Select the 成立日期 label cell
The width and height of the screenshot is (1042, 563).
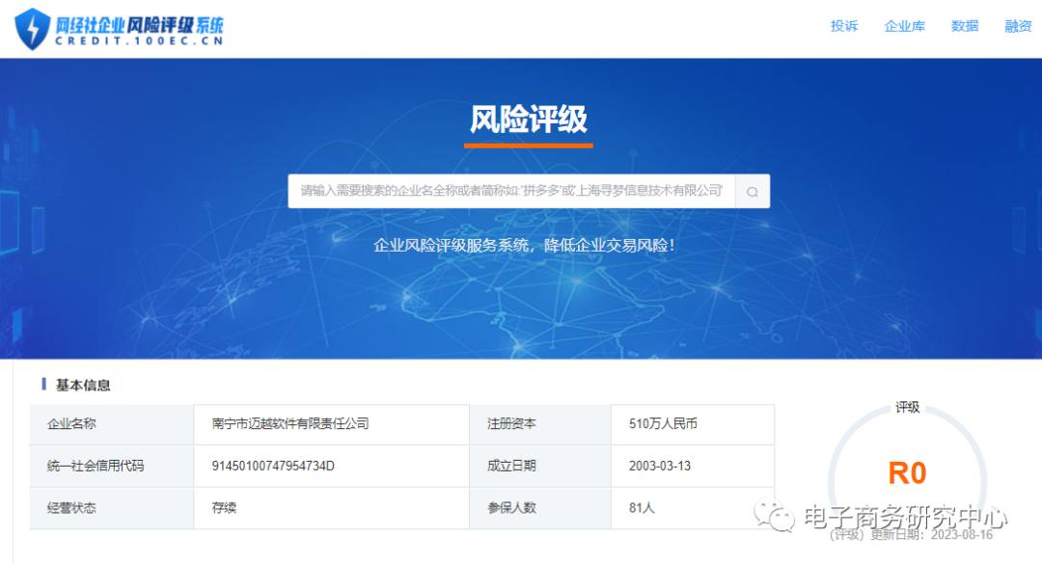[539, 466]
